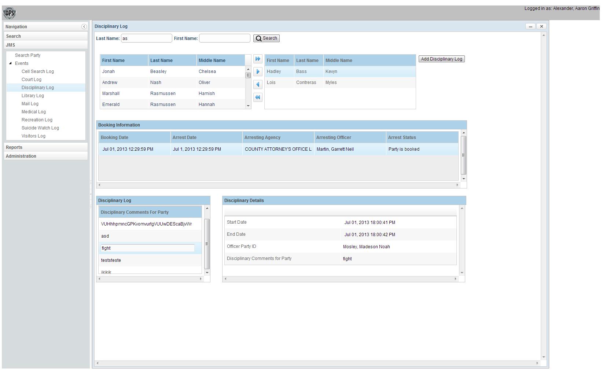Focus the Last Name input field

147,38
